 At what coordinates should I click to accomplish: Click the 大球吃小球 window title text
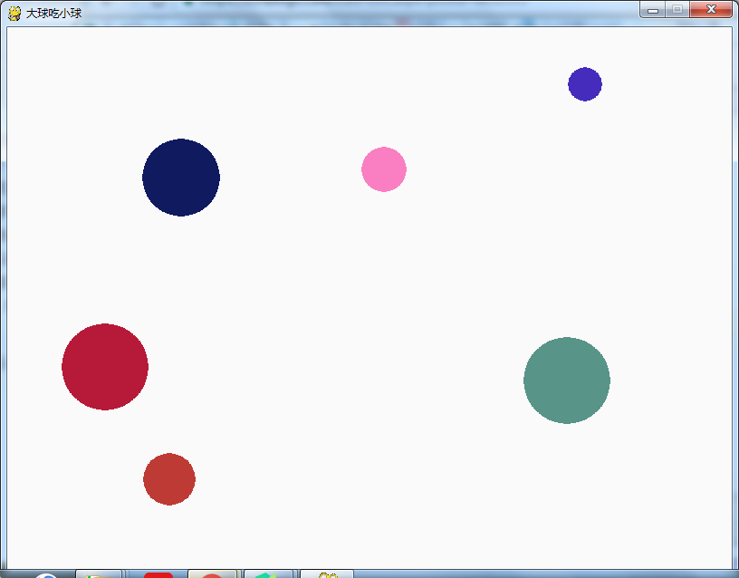point(53,14)
